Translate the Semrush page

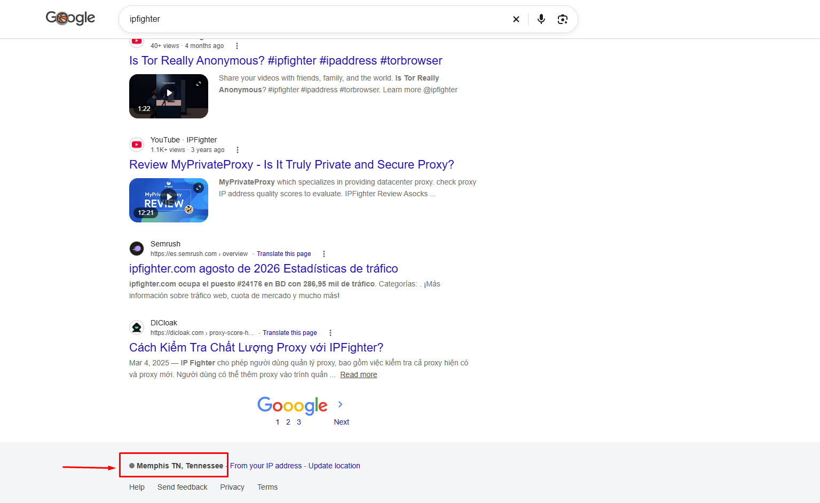pyautogui.click(x=284, y=254)
